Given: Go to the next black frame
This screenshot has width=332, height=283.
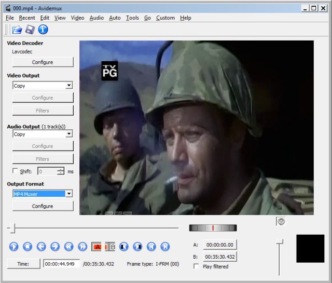Looking at the screenshot, I should 137,247.
